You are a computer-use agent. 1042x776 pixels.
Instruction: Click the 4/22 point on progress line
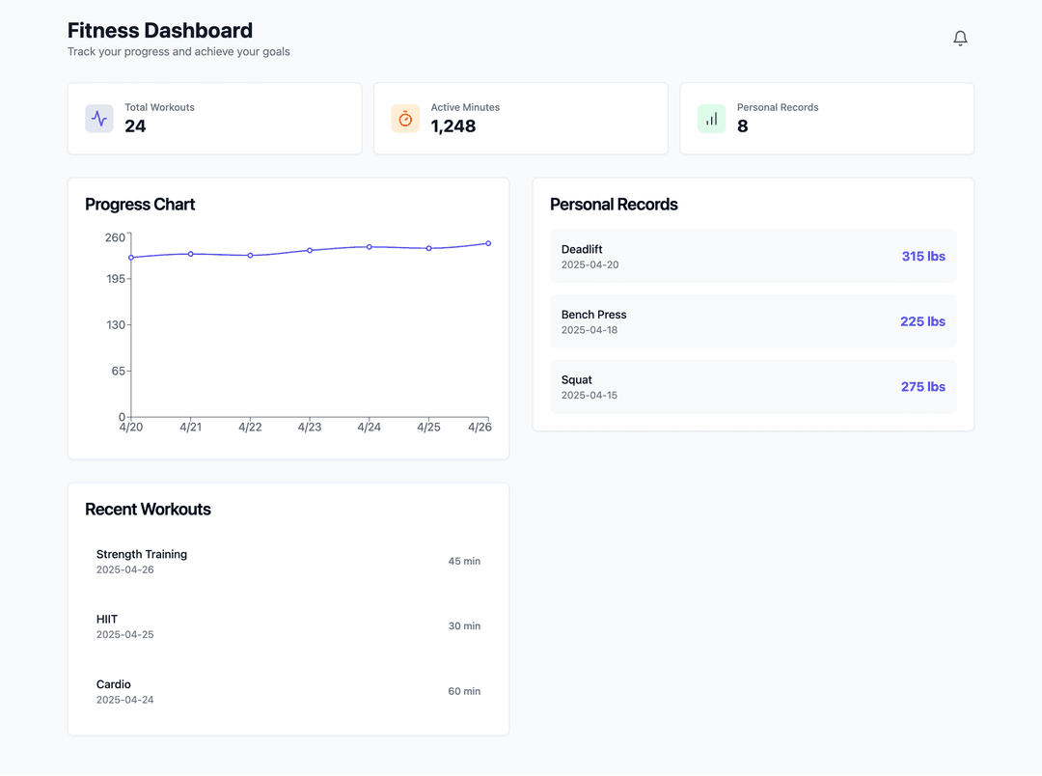[250, 256]
